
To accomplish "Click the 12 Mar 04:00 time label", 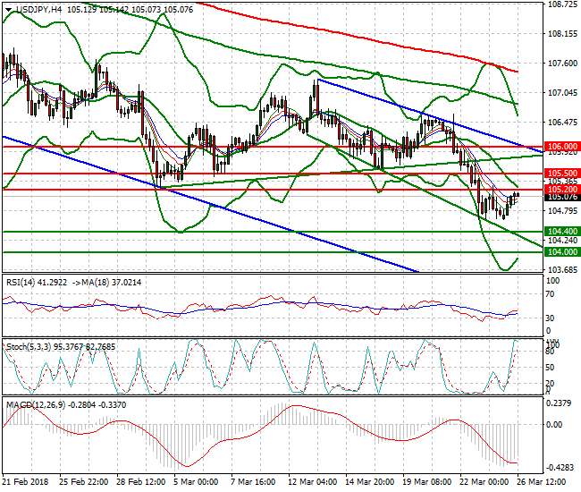I will [x=312, y=482].
